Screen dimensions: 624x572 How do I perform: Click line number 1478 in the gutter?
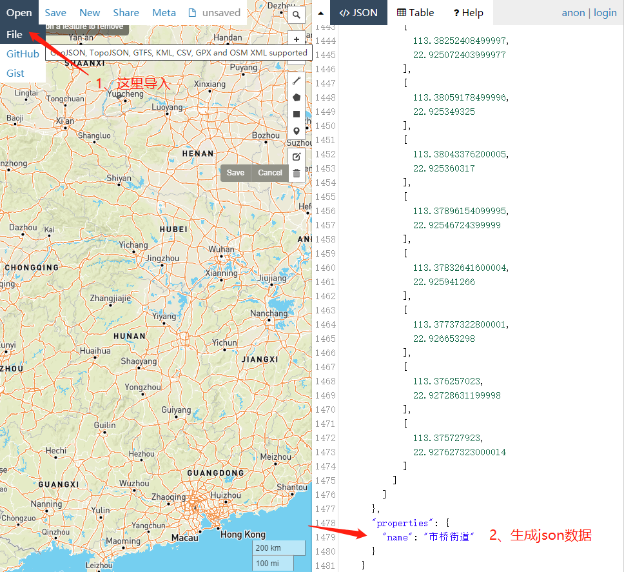pyautogui.click(x=325, y=523)
